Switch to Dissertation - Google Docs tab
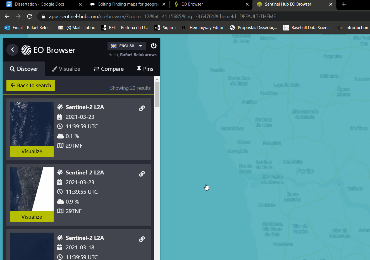 40,4
